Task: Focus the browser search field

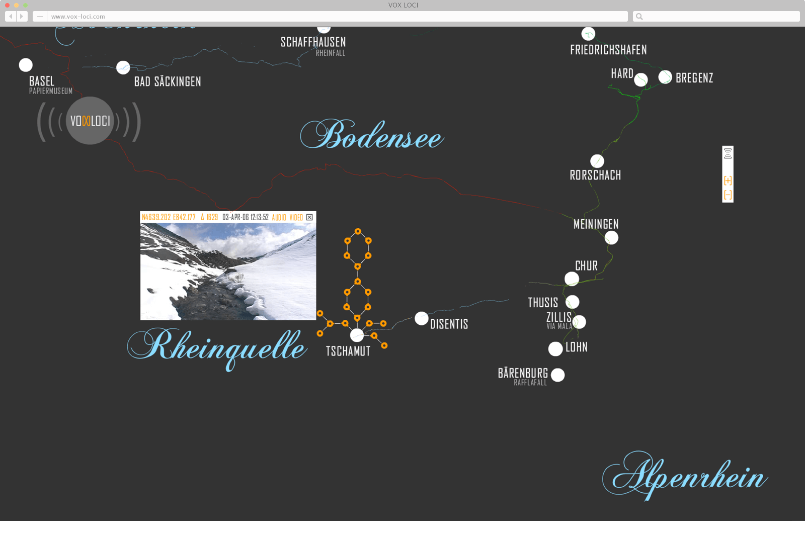Action: coord(716,17)
